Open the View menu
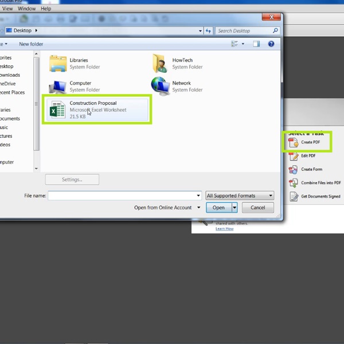 click(x=7, y=9)
